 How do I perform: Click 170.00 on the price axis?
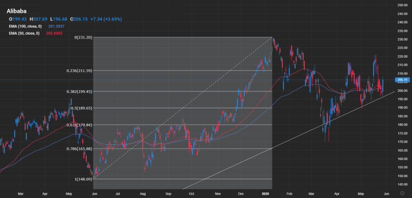402,142
